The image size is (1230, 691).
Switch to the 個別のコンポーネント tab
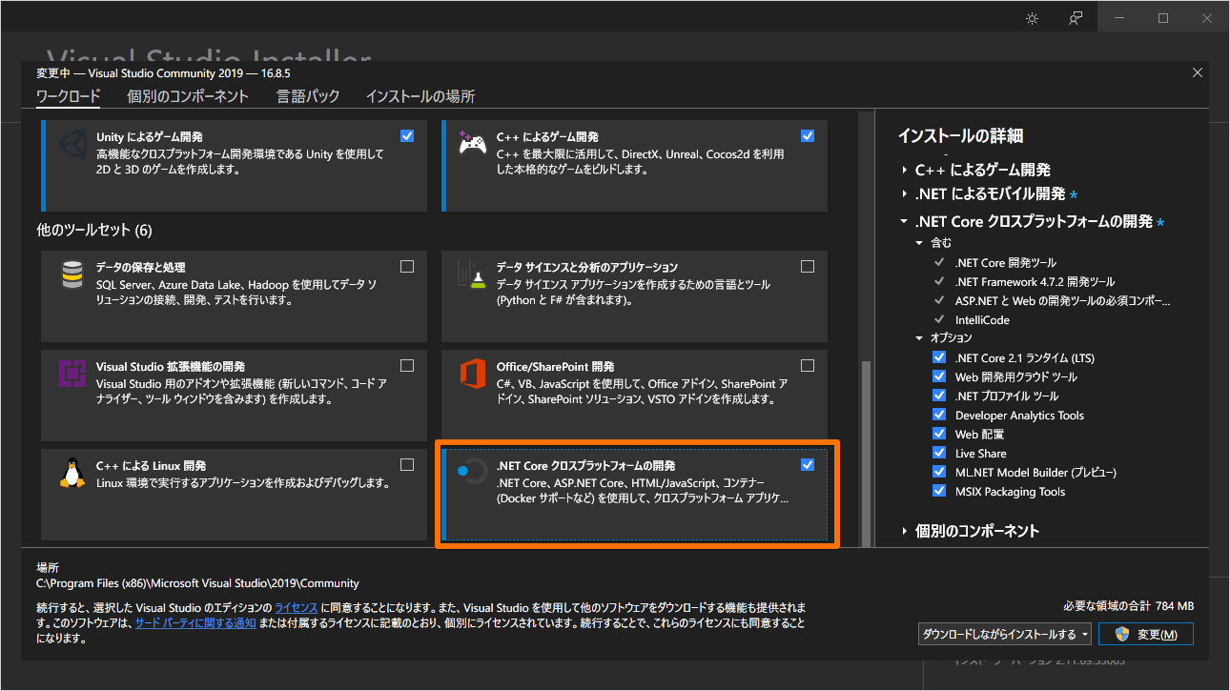(x=188, y=96)
